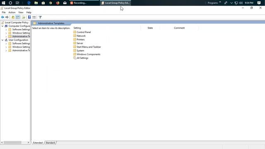Image resolution: width=265 pixels, height=149 pixels.
Task: Open the Mail app in taskbar
Action: click(x=65, y=3)
